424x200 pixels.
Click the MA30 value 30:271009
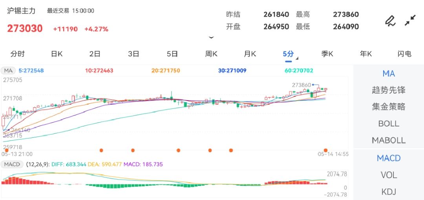point(232,70)
